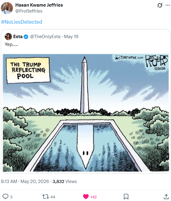Open the @TheOnlyEsta handle

coord(45,37)
